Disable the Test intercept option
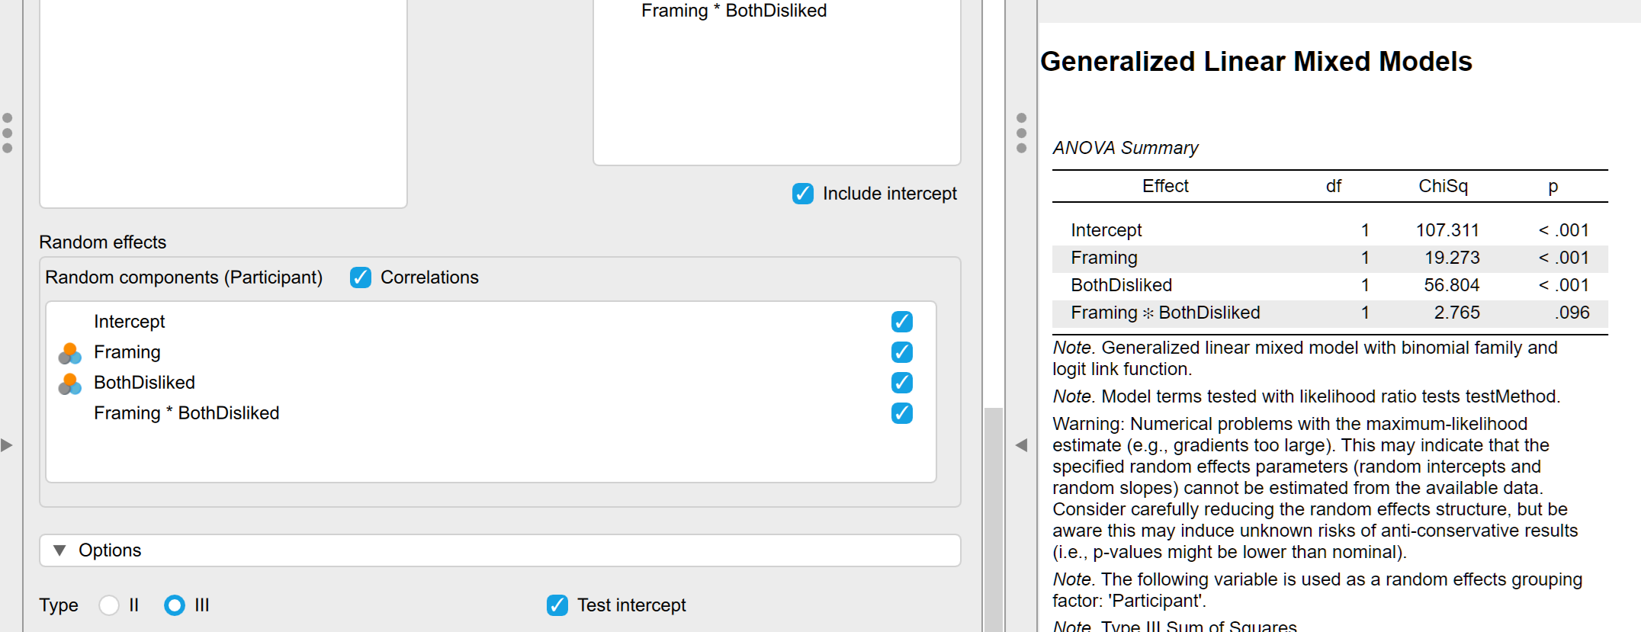The image size is (1641, 632). click(557, 605)
